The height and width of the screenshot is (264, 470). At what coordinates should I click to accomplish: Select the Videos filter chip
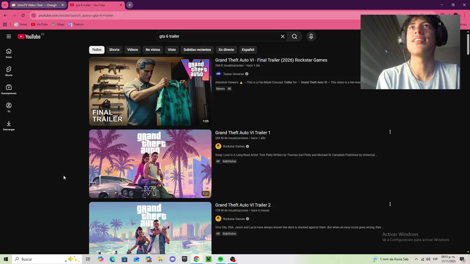pyautogui.click(x=133, y=49)
